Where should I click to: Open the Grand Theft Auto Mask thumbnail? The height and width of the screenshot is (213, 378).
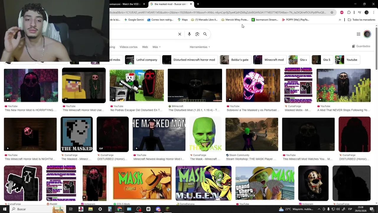click(265, 183)
